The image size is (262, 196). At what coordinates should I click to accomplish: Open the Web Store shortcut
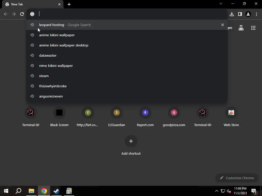231,117
